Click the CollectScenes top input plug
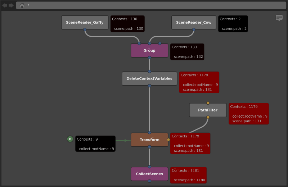 [x=149, y=167]
